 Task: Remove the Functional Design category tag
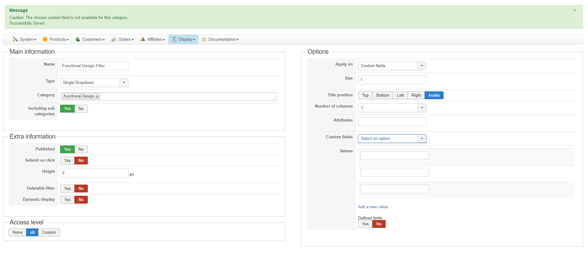click(x=97, y=96)
